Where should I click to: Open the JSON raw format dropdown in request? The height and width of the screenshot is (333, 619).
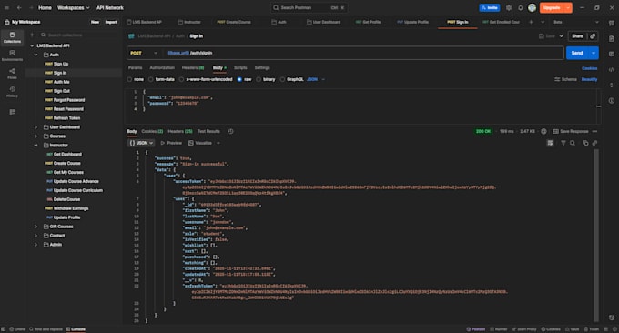pyautogui.click(x=316, y=79)
